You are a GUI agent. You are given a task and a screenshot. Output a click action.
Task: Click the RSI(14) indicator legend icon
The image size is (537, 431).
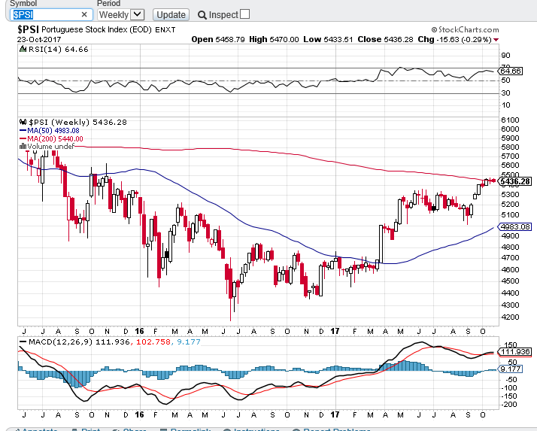tap(23, 49)
